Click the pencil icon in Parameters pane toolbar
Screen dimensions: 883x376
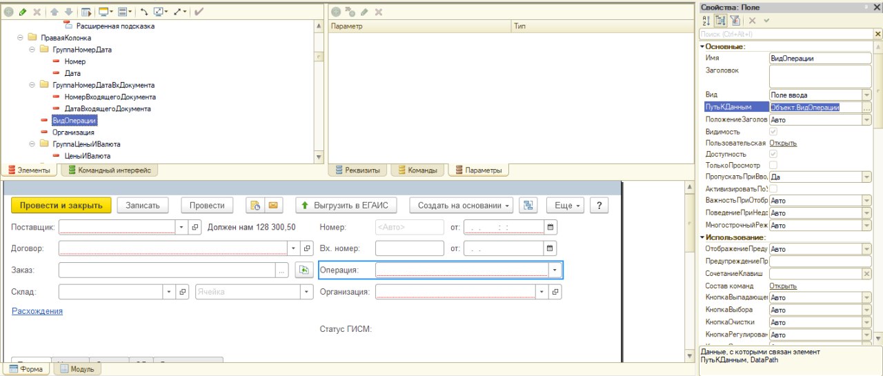tap(365, 12)
